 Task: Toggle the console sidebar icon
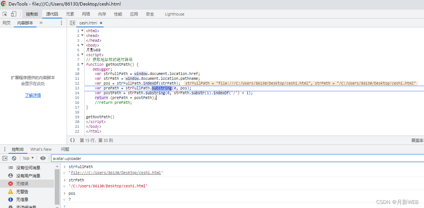coord(5,158)
